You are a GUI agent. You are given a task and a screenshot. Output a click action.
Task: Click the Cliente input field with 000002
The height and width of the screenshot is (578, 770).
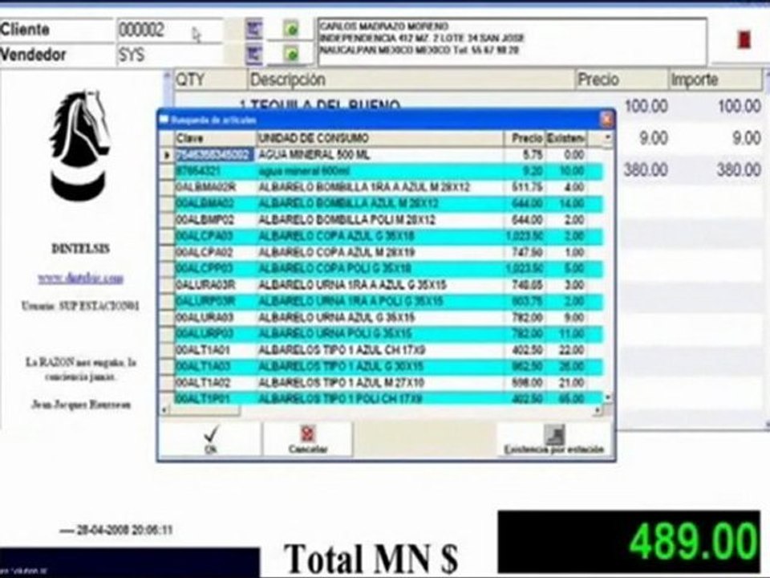point(169,30)
